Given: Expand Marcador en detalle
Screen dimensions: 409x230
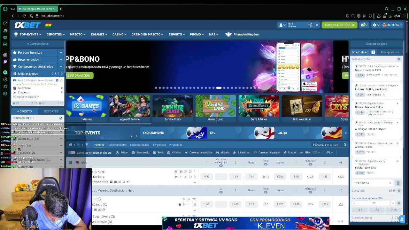Looking at the screenshot, I should coord(26,97).
